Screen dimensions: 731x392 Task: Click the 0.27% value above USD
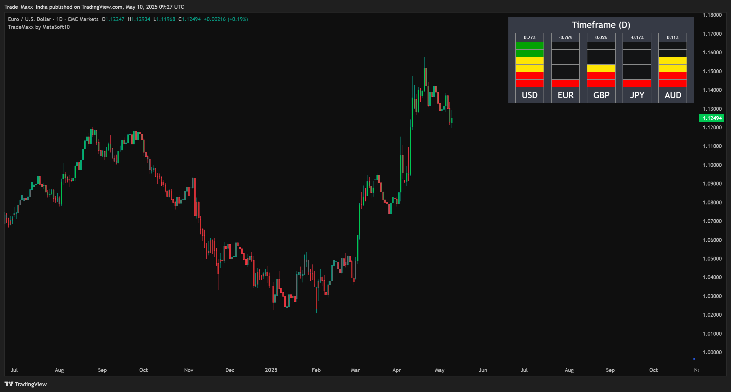(529, 37)
